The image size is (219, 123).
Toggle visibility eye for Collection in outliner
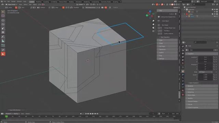coord(215,10)
